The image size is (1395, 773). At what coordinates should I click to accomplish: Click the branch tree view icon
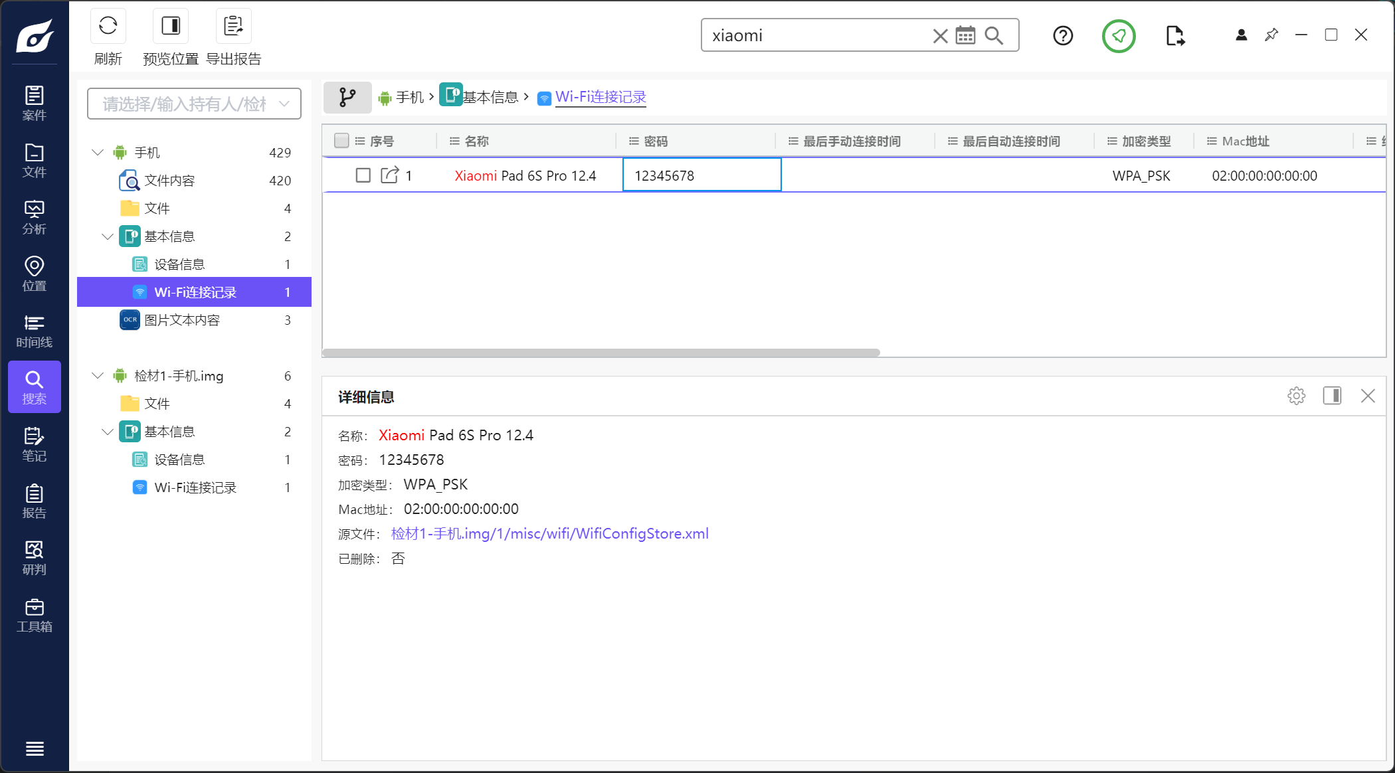tap(347, 97)
